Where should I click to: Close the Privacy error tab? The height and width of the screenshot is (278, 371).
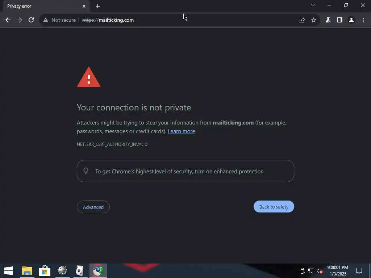click(x=84, y=6)
